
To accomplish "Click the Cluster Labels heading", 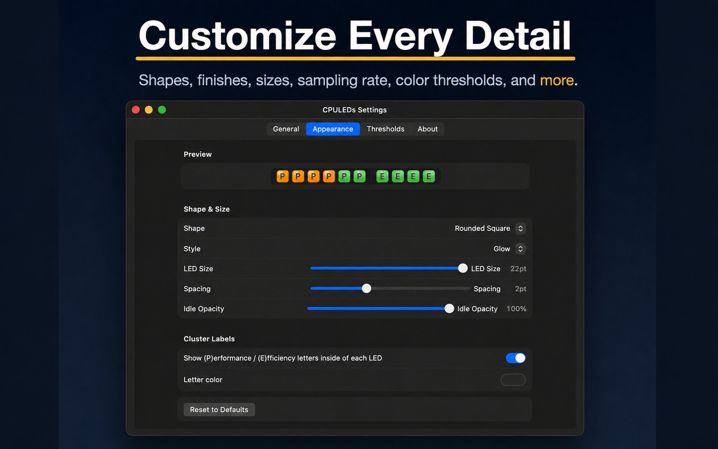I will click(x=209, y=339).
